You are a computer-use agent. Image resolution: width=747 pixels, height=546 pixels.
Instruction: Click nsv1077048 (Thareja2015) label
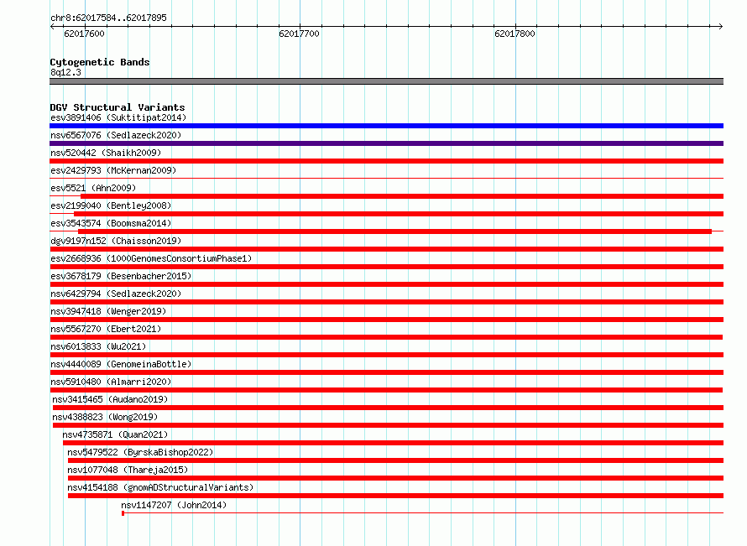(x=128, y=470)
